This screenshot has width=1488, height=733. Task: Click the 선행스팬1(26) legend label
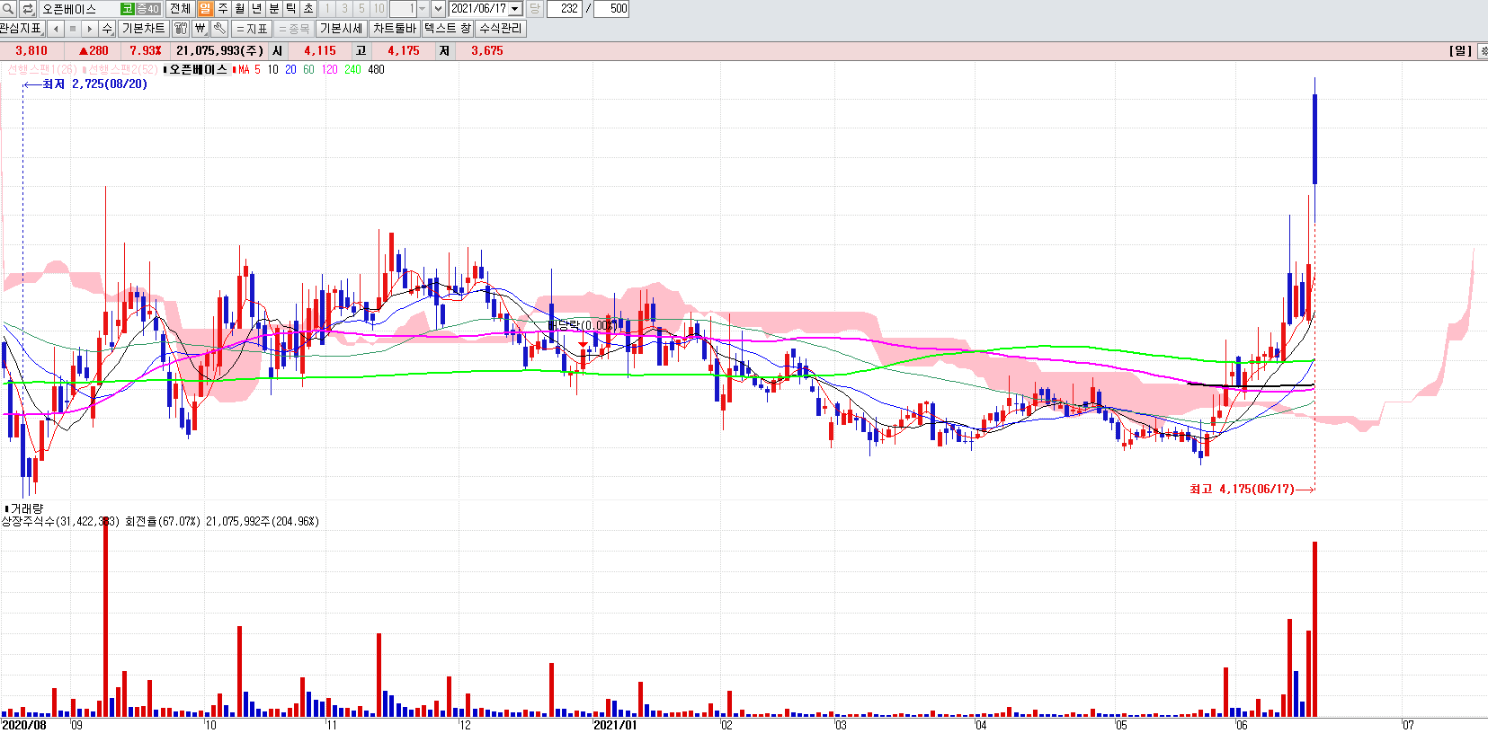(x=41, y=70)
